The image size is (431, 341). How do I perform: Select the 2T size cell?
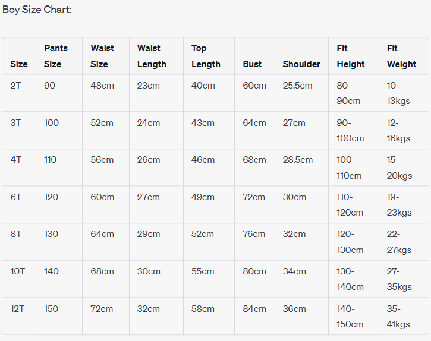[16, 86]
